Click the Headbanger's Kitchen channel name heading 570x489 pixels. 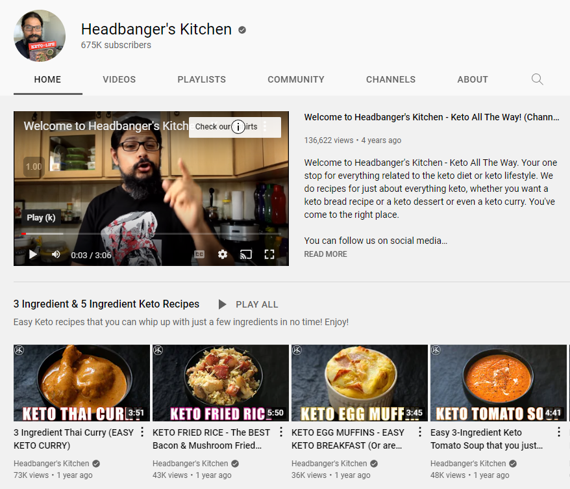click(x=156, y=29)
